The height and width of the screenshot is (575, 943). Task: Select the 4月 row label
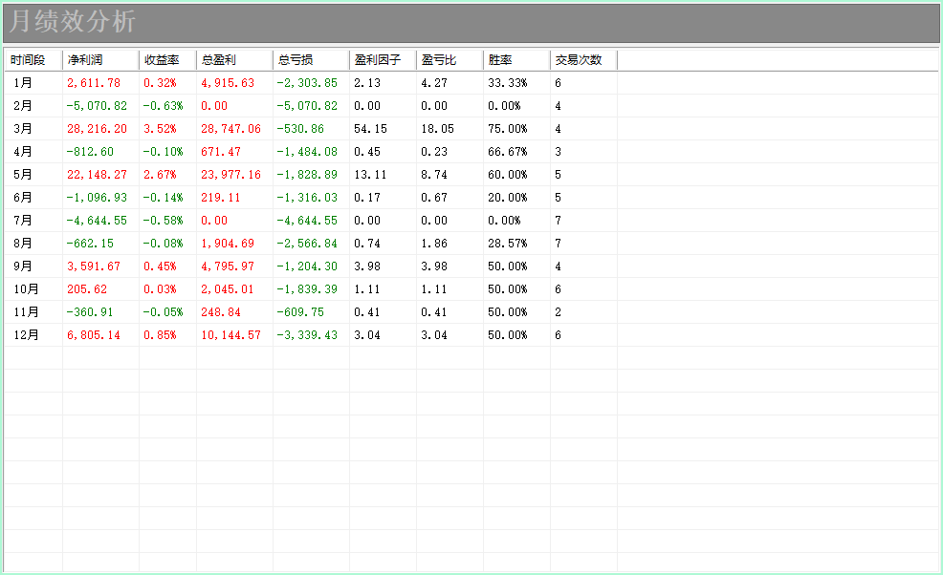pyautogui.click(x=23, y=152)
